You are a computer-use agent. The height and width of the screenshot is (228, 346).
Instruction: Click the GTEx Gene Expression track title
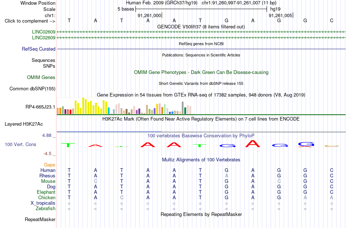(201, 95)
